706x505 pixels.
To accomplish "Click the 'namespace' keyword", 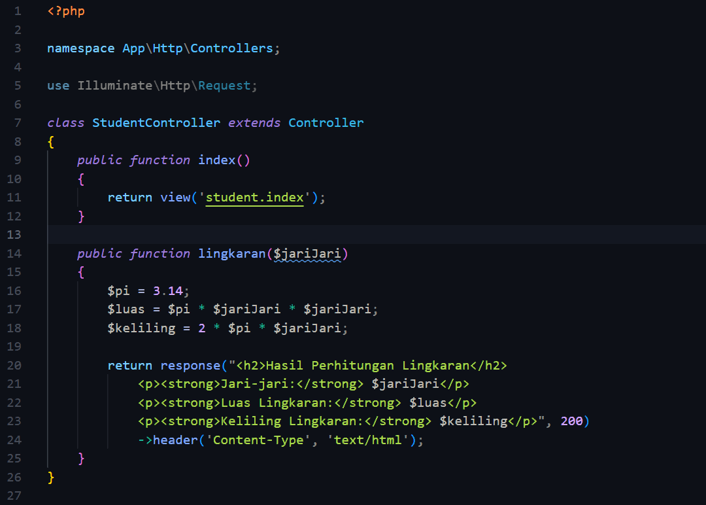I will (81, 48).
